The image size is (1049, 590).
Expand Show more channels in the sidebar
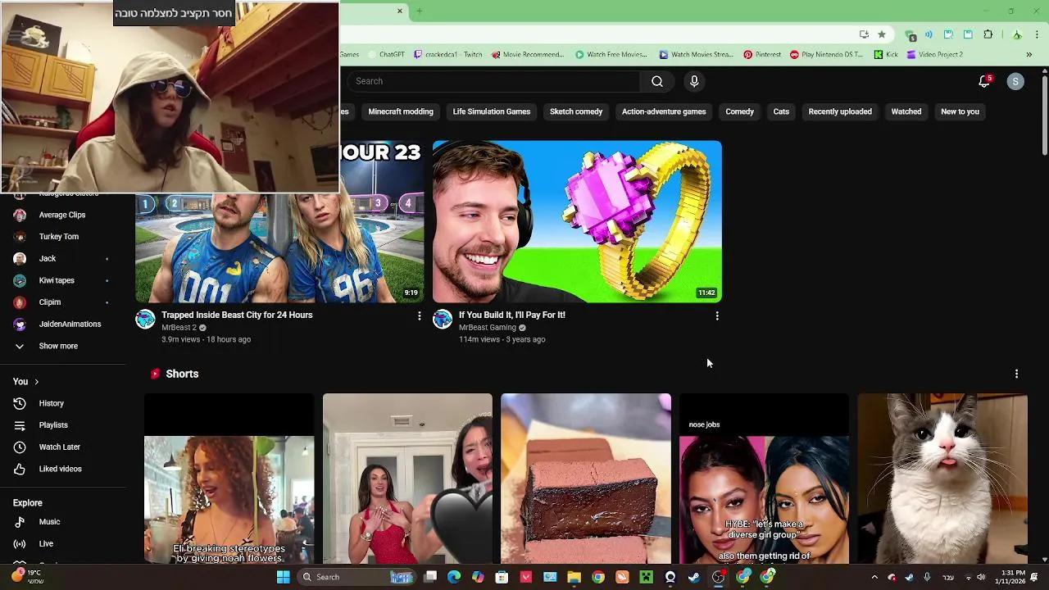[57, 345]
